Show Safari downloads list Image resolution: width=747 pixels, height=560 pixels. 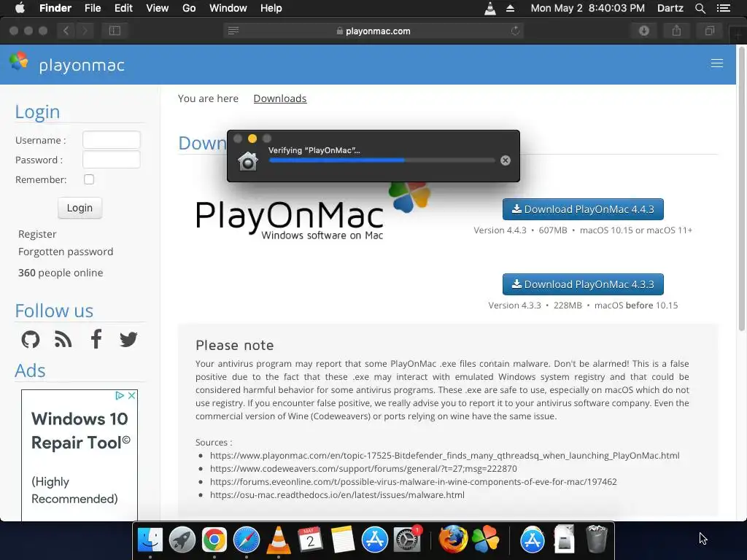pyautogui.click(x=644, y=31)
